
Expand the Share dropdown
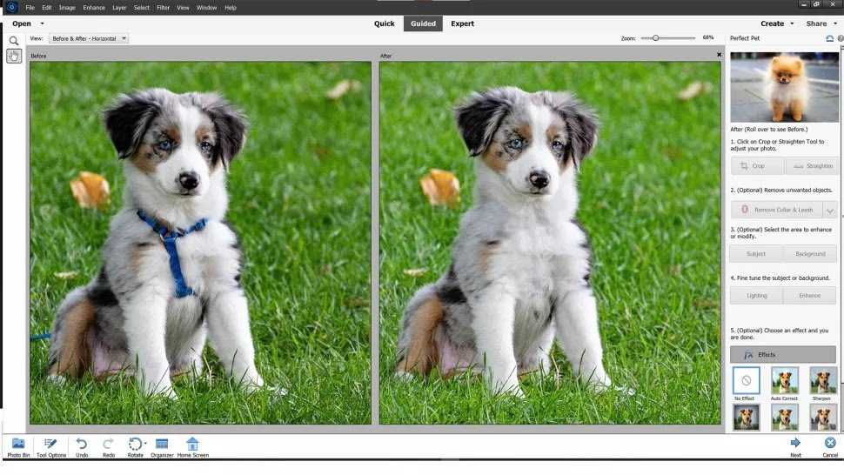(821, 23)
